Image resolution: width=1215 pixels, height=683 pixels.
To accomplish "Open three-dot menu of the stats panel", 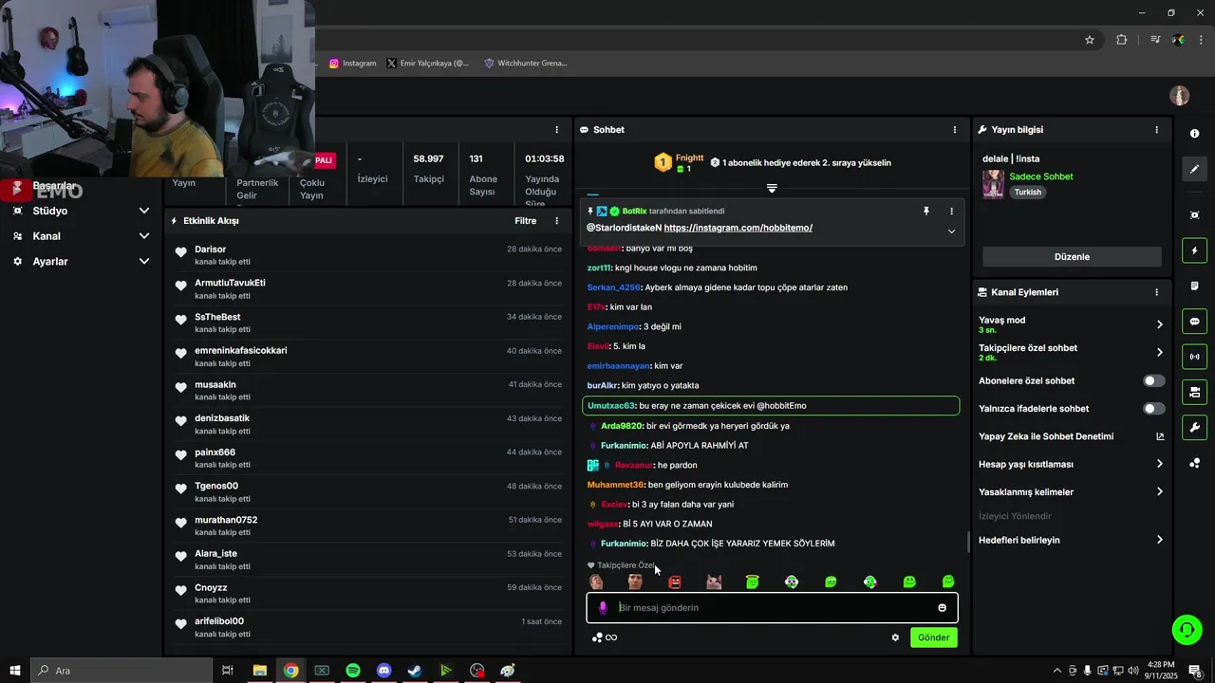I will coord(557,129).
